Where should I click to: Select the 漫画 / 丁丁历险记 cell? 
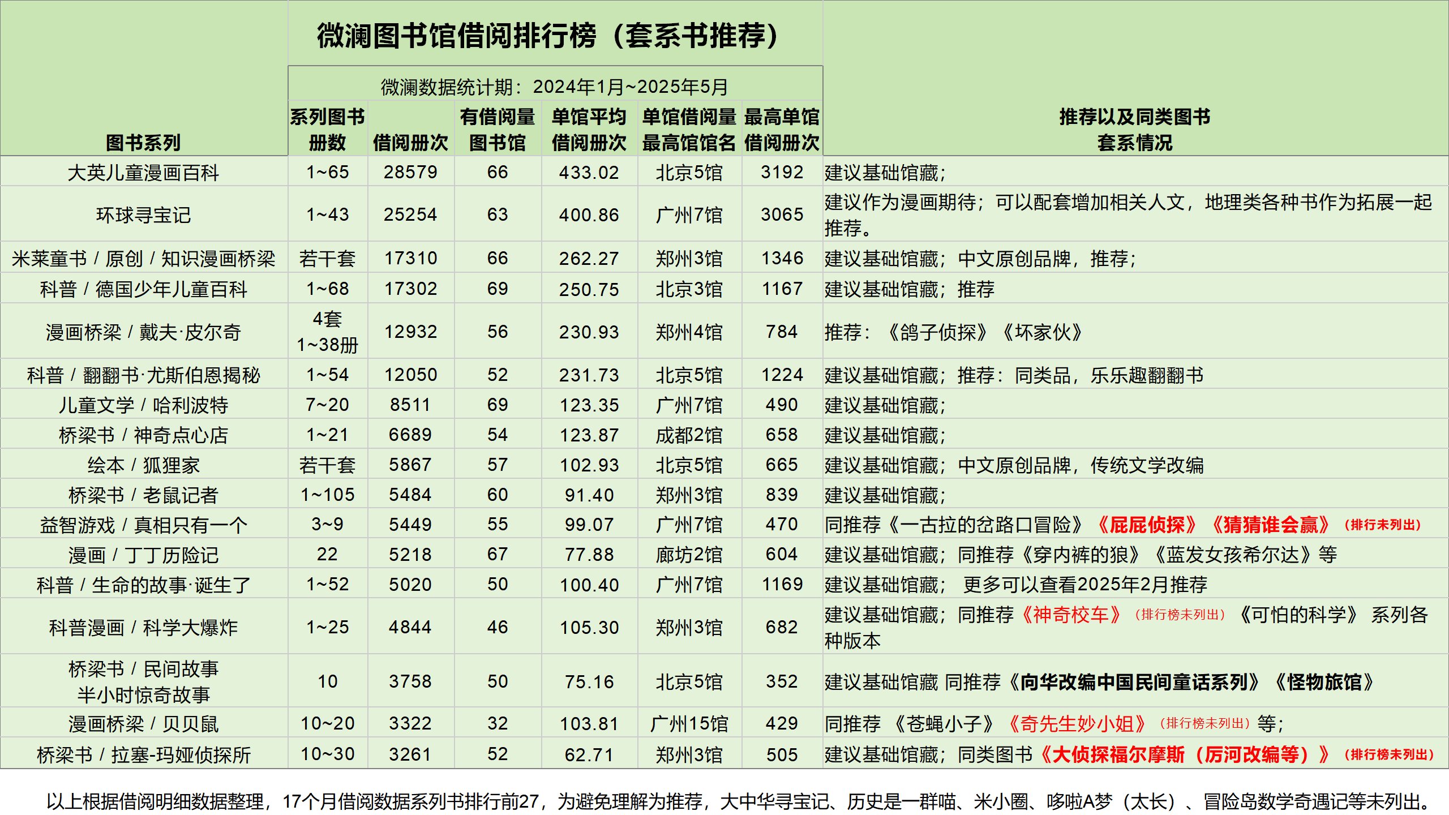point(143,555)
